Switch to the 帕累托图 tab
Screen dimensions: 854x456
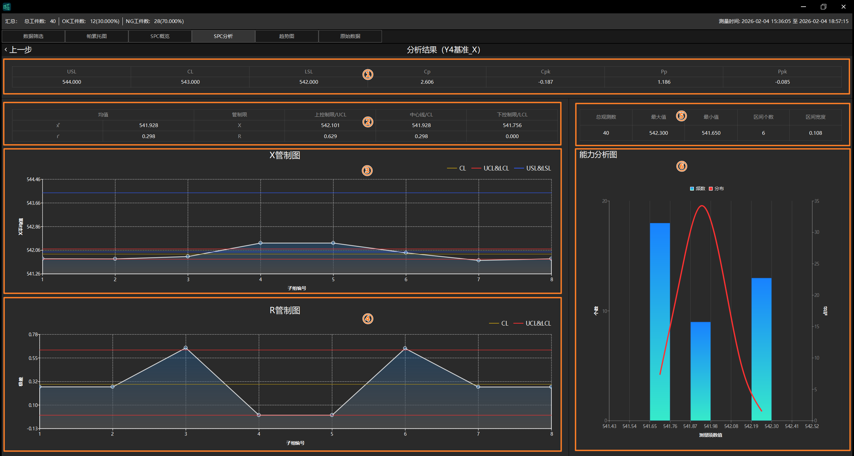click(97, 36)
